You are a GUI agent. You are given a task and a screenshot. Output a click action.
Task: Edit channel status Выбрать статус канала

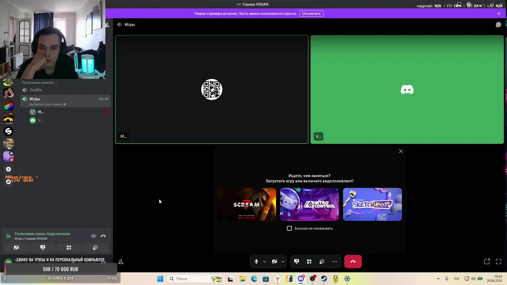click(48, 104)
